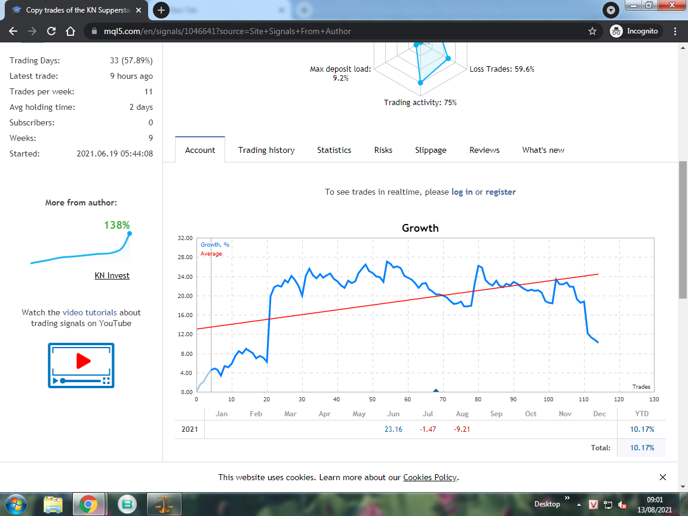Click 'Loss Trades: 59.6%' radar label
The image size is (688, 516).
click(x=502, y=69)
